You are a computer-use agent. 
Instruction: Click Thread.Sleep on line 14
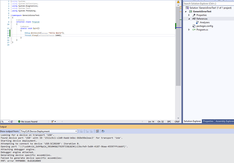click(31, 35)
